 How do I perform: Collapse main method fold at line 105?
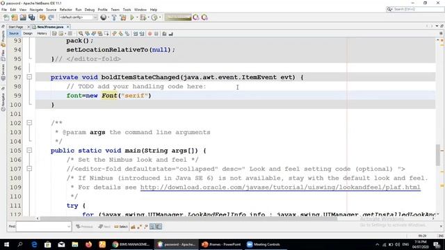(29, 150)
